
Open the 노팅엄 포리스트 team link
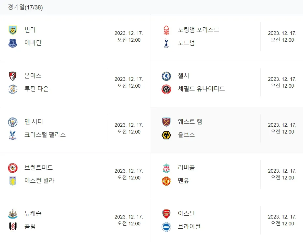pos(198,30)
